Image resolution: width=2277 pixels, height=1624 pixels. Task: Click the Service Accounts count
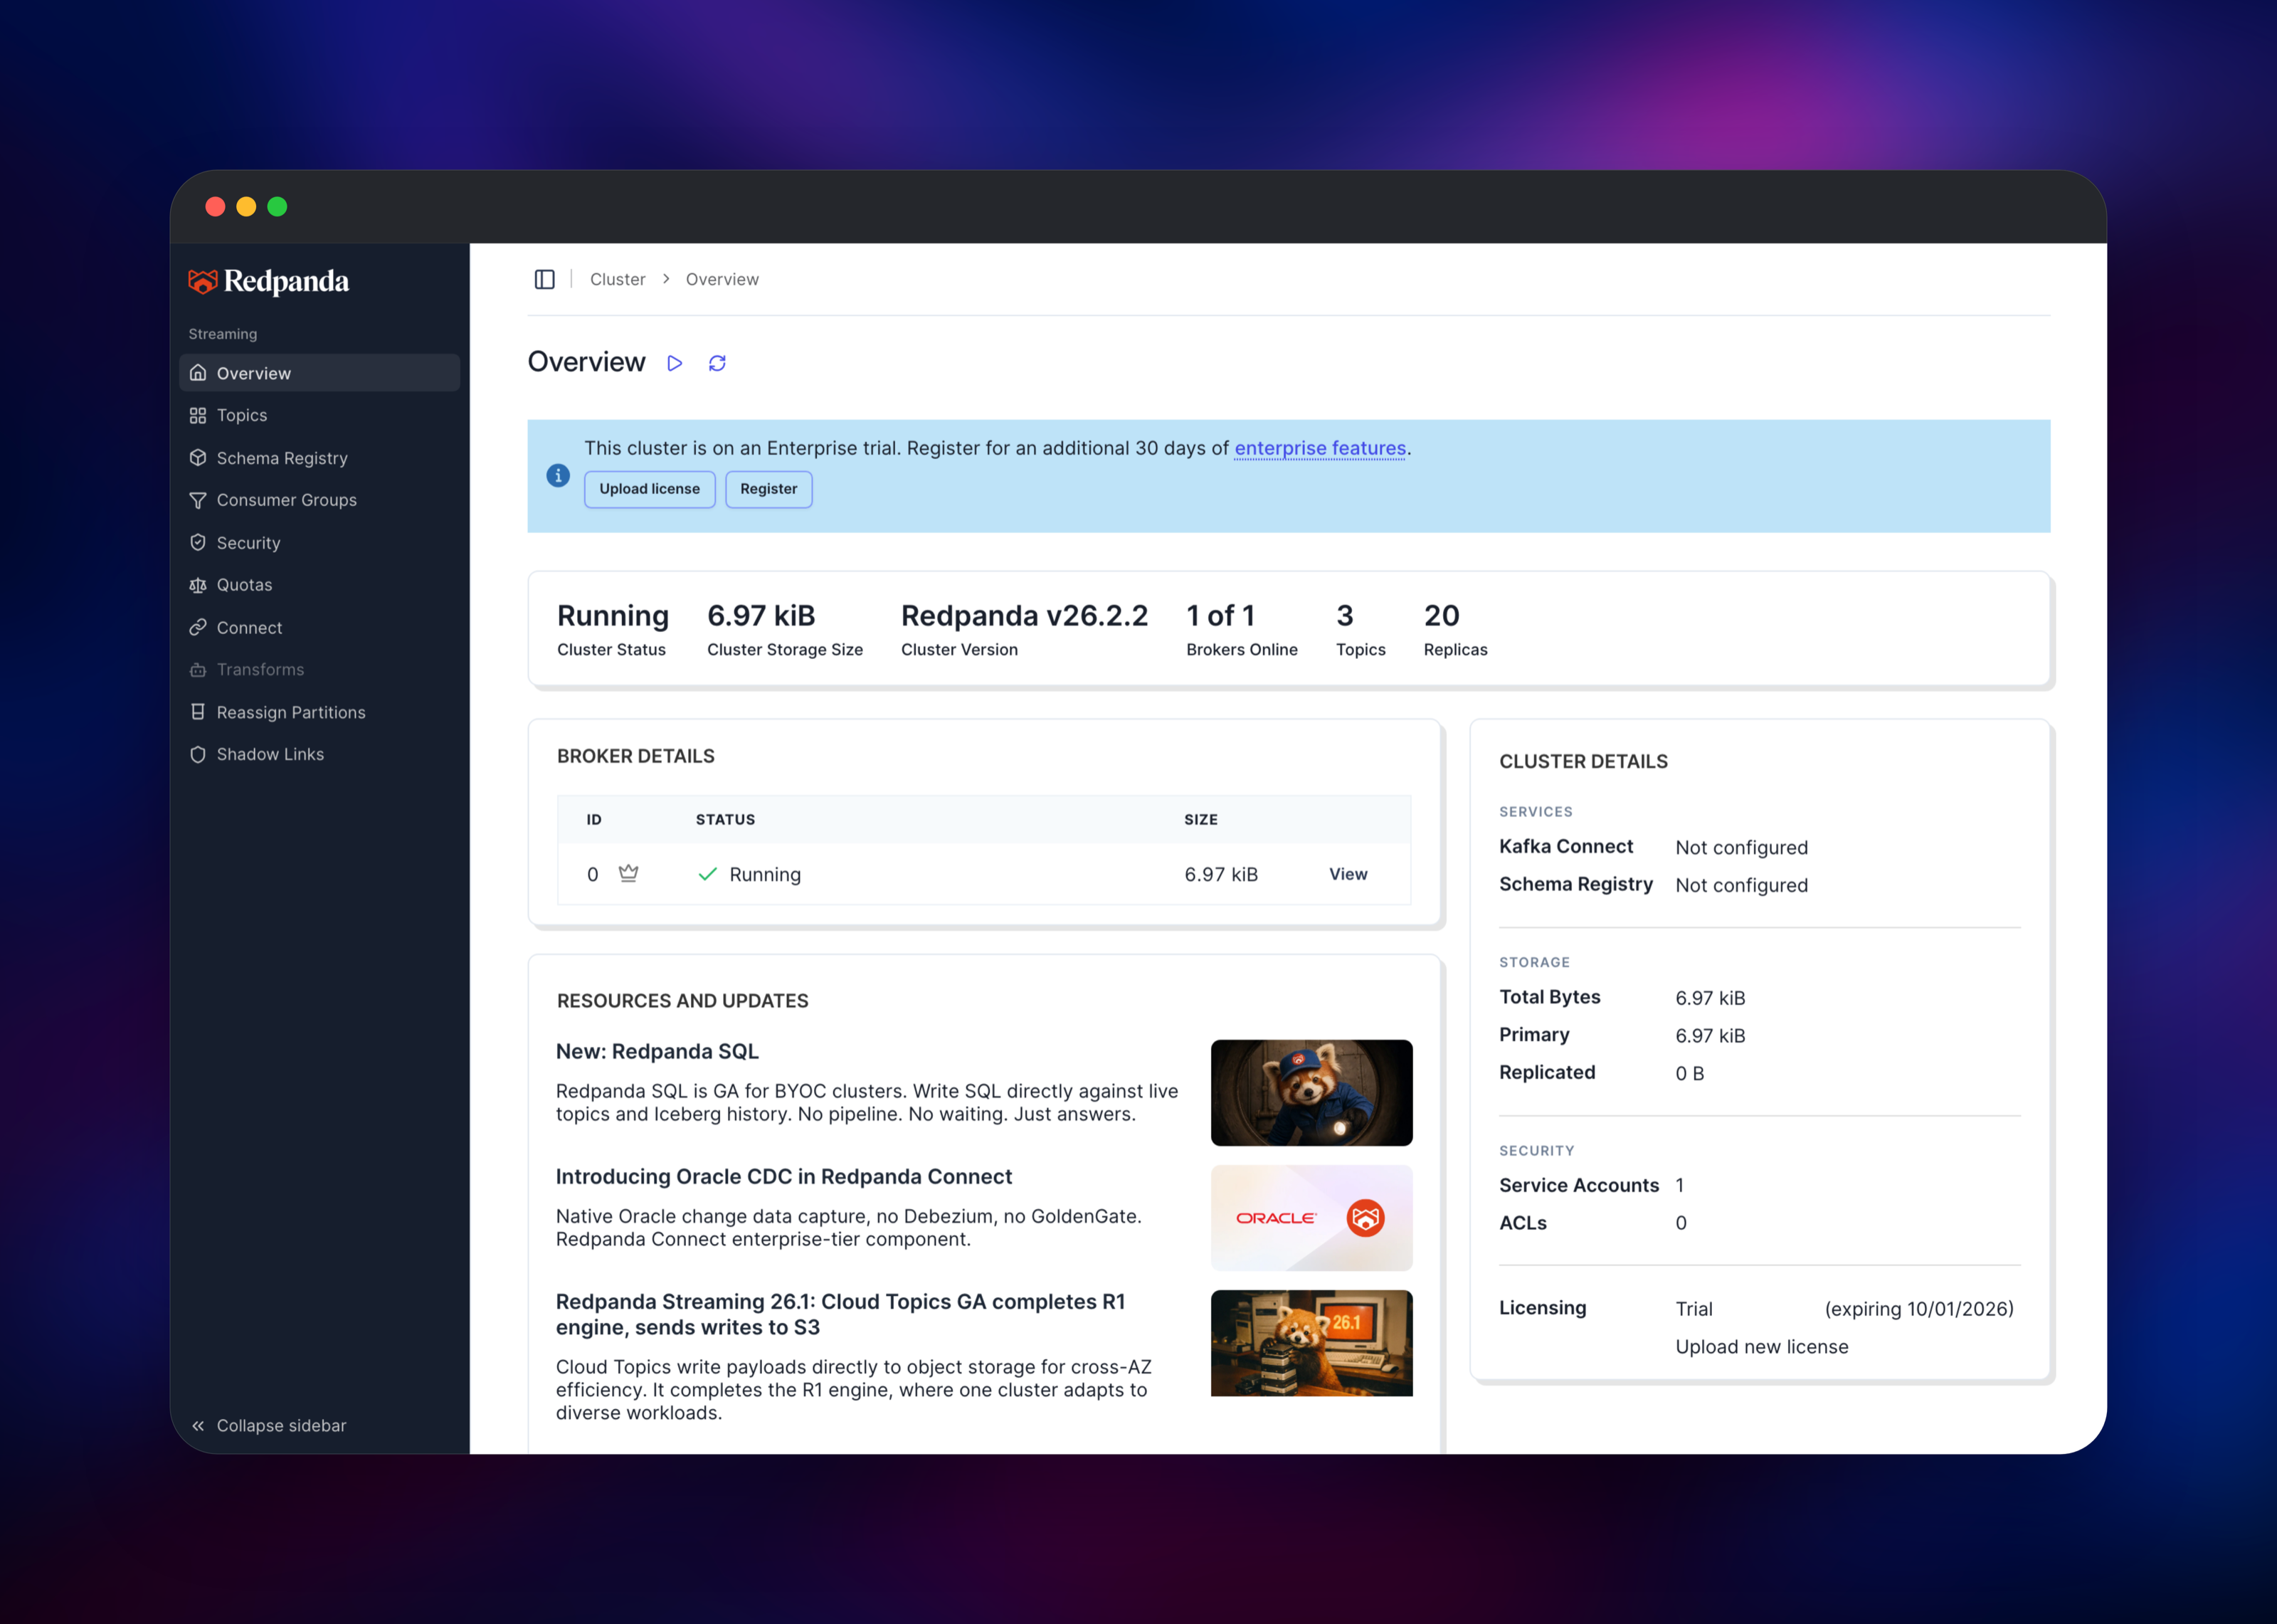(1680, 1186)
